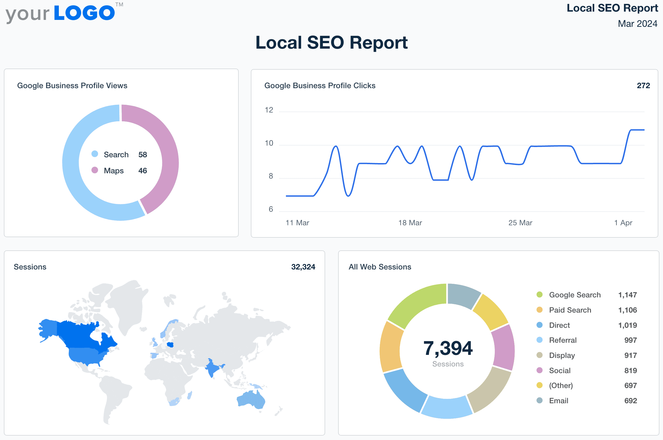Select the Google Search legend marker

click(540, 295)
